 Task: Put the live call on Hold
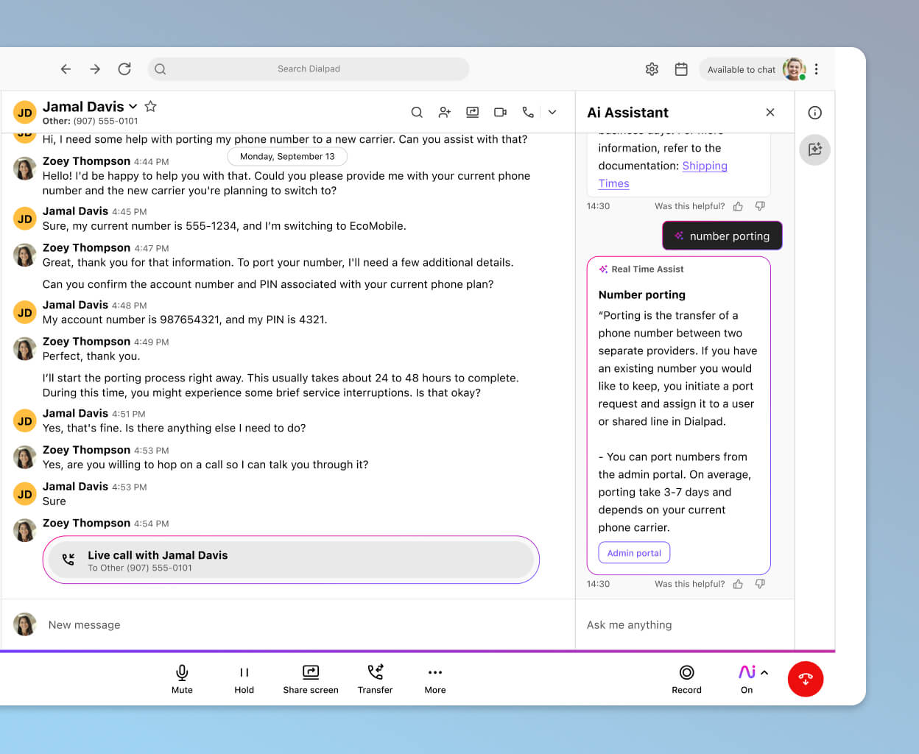(244, 677)
